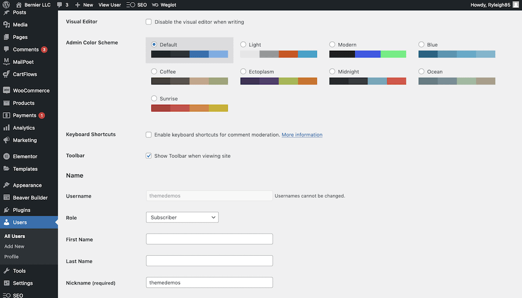This screenshot has width=522, height=298.
Task: Follow the More information link
Action: [x=302, y=134]
